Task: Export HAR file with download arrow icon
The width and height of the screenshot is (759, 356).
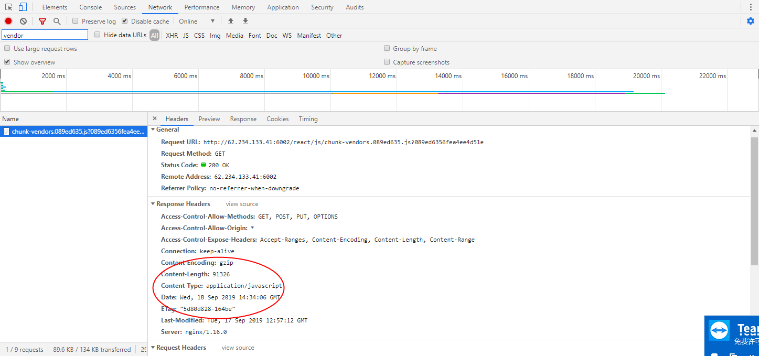Action: click(245, 21)
